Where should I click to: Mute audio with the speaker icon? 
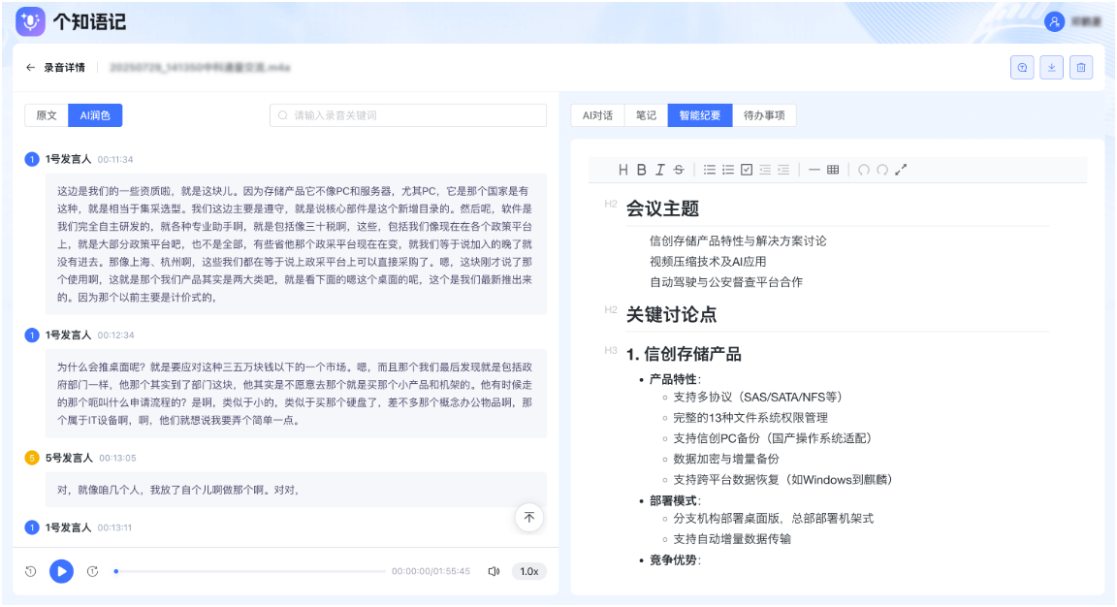494,571
